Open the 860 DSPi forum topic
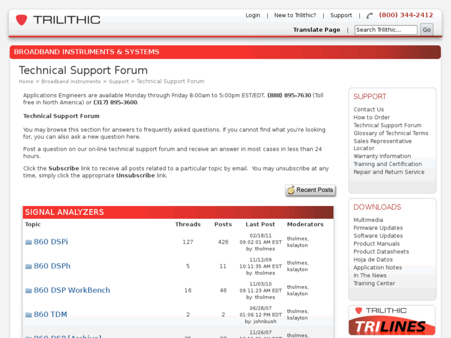This screenshot has height=338, width=451. coord(51,242)
